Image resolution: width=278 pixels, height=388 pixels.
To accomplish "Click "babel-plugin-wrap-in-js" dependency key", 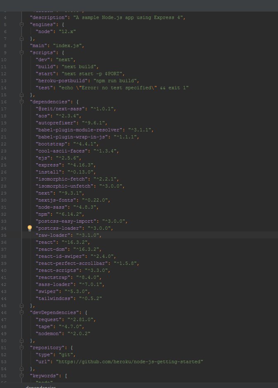I will tap(72, 137).
